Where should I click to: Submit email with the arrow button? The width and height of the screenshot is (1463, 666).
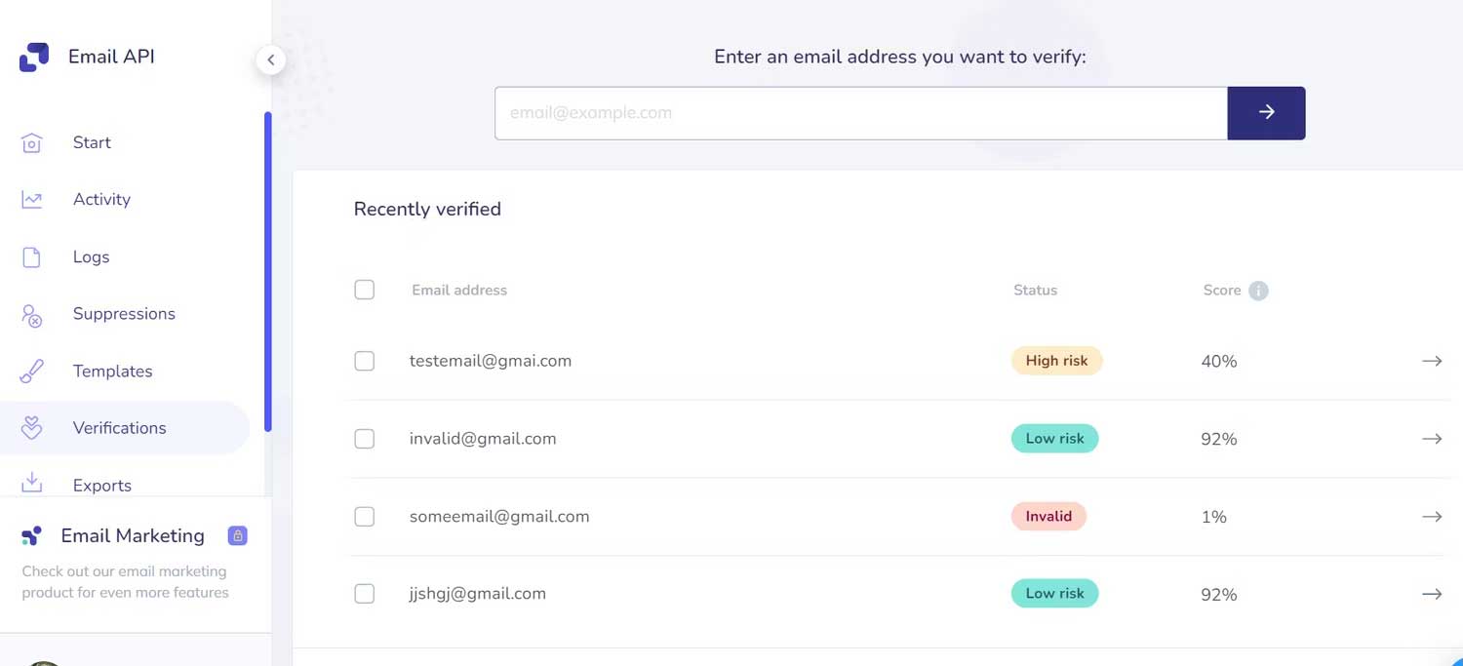click(1266, 113)
